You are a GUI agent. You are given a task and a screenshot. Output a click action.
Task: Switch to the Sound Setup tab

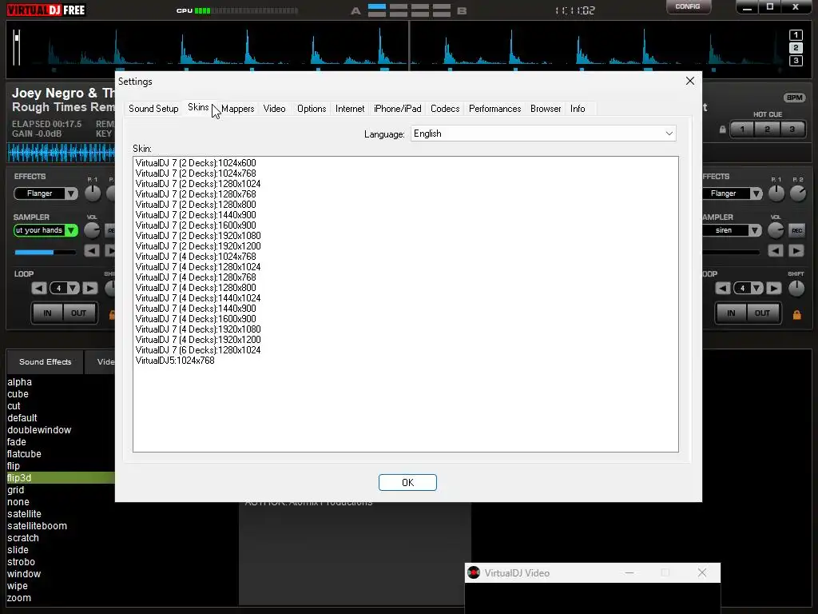pos(153,109)
